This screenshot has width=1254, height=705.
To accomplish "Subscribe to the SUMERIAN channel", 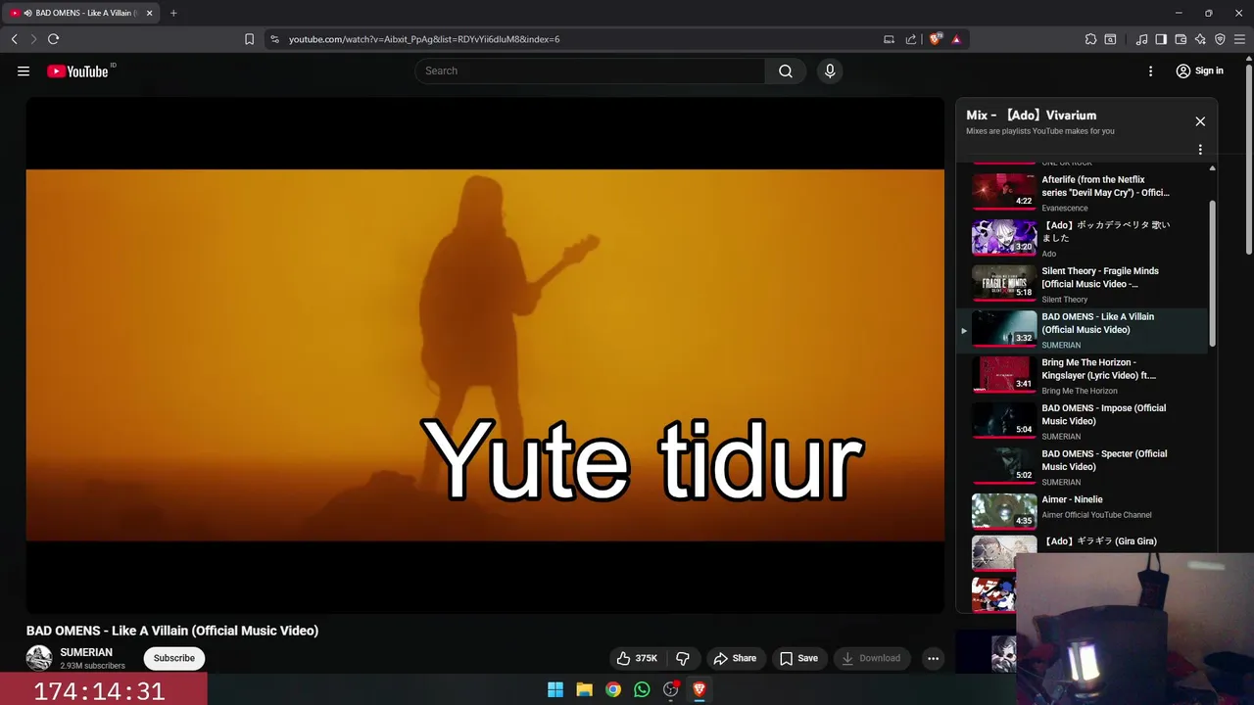I will (174, 658).
